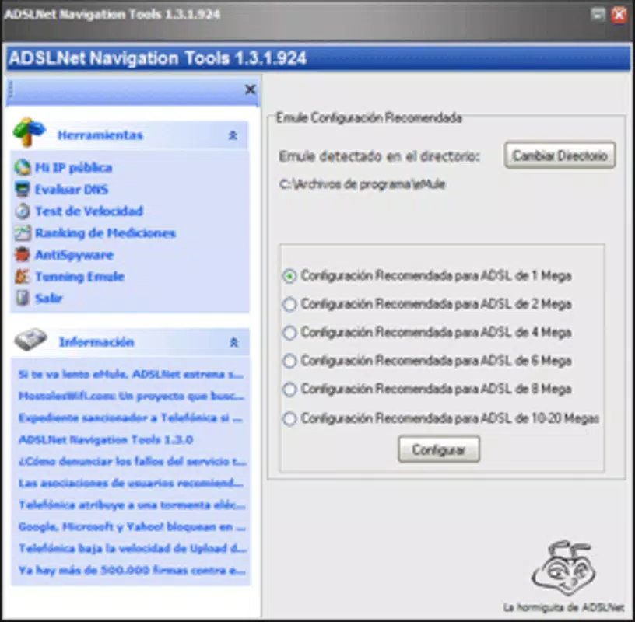Click the globe icon beside Mi IP pública
The image size is (635, 622).
23,167
